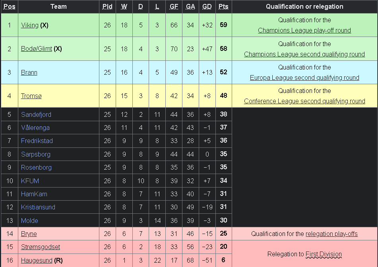The image size is (378, 267).
Task: Open the Tromsø team link
Action: tap(31, 96)
